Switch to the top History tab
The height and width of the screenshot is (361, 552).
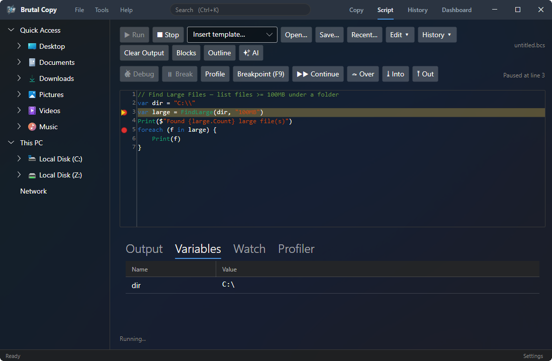pos(418,10)
